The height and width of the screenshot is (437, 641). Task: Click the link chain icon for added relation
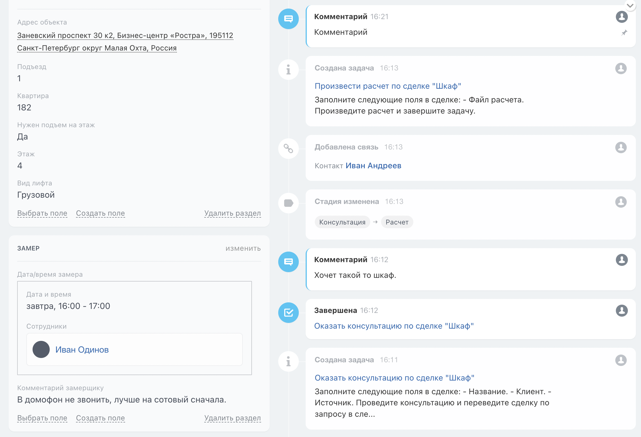click(289, 148)
